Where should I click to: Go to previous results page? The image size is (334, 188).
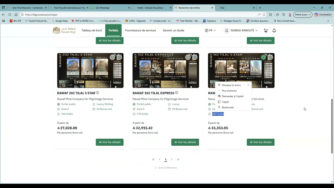point(160,160)
